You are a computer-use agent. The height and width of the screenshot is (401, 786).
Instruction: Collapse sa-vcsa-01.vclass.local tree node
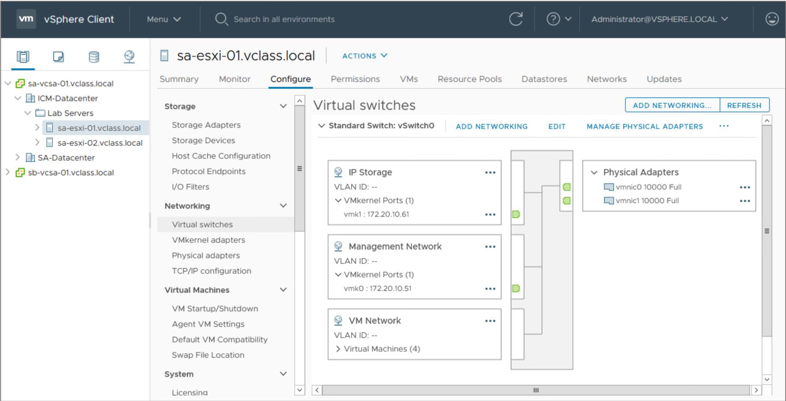click(8, 83)
